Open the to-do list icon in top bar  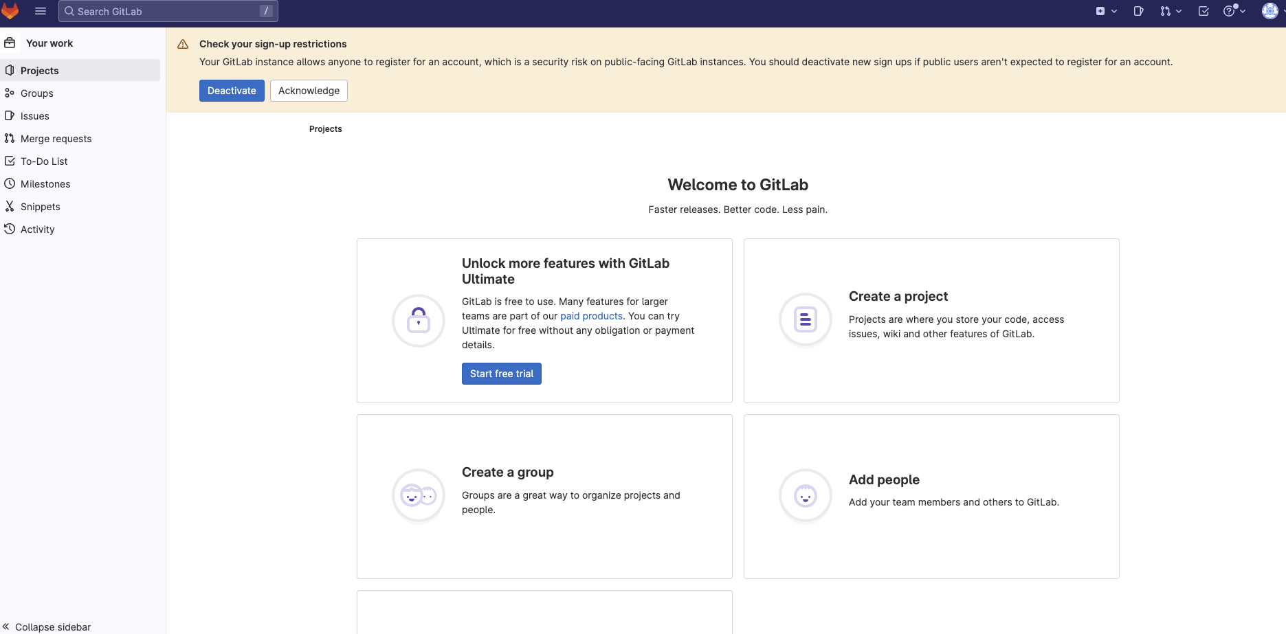(1203, 11)
